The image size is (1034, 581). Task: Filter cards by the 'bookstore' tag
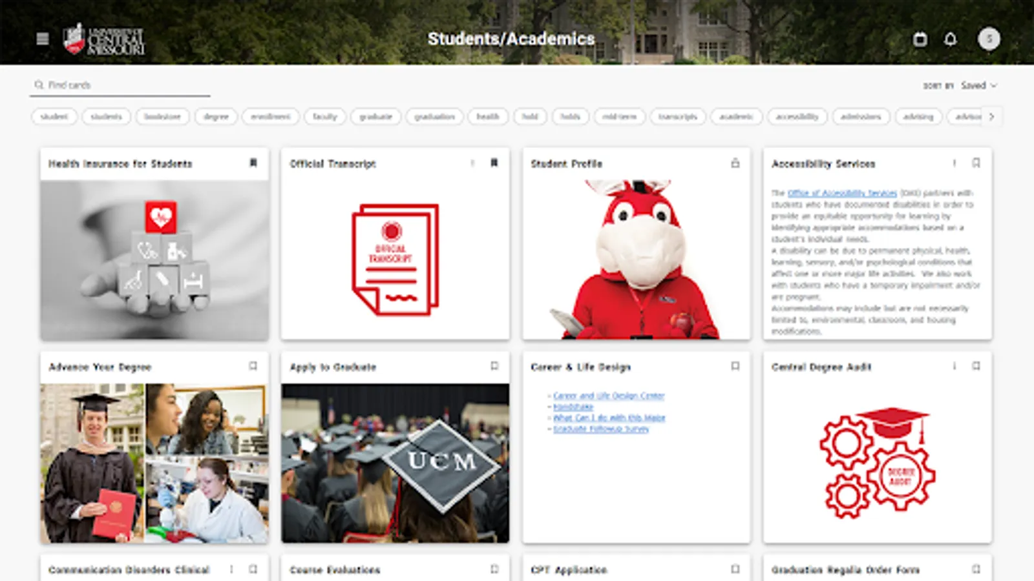coord(162,117)
